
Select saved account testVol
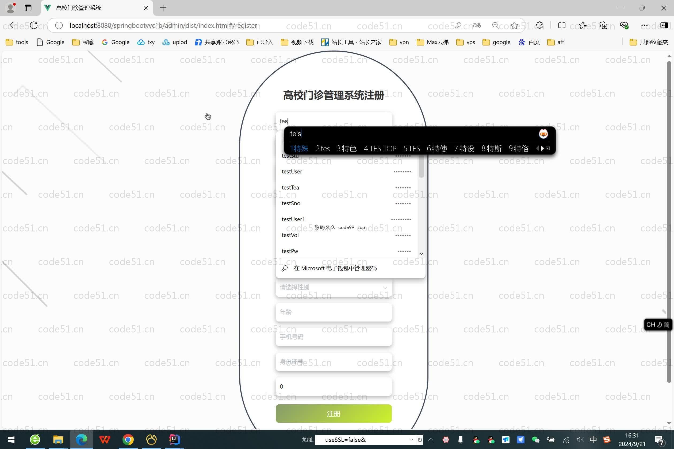pyautogui.click(x=346, y=235)
